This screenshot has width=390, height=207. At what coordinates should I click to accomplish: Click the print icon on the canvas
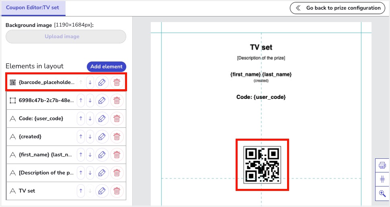point(382,165)
